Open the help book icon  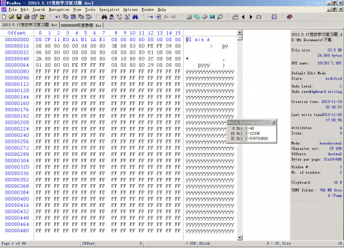tap(290, 17)
